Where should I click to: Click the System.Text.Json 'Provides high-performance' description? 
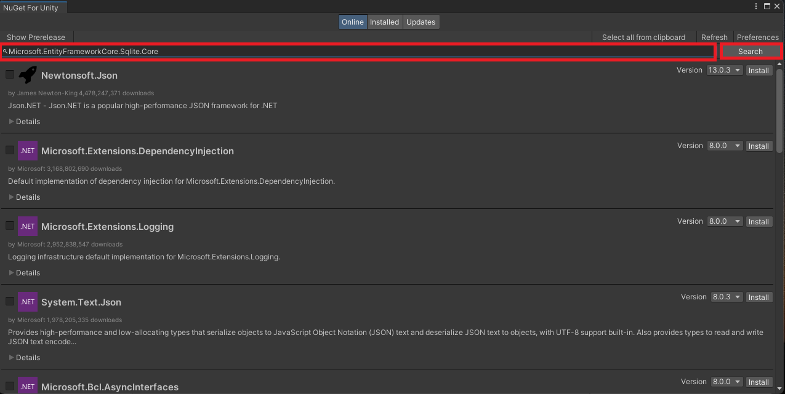[x=385, y=337]
